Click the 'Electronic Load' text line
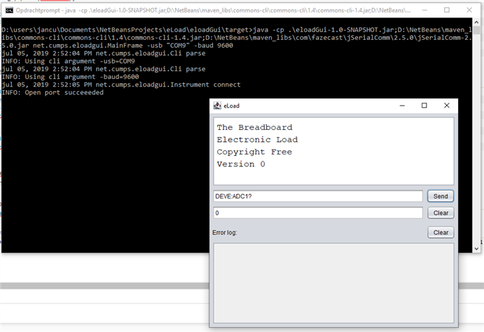 click(257, 140)
